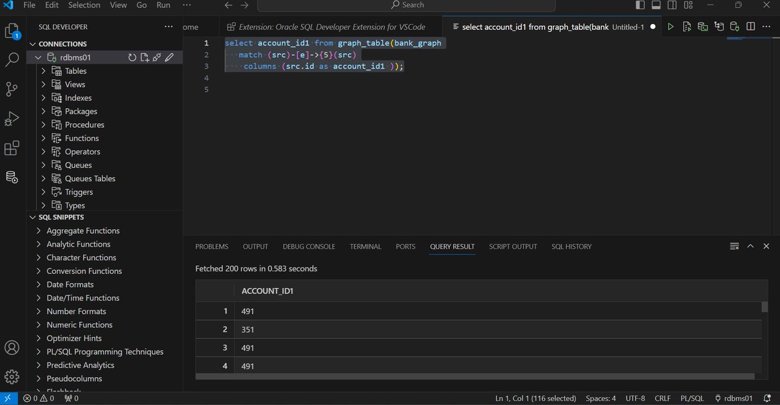Change PL/SQL language mode in status bar
The height and width of the screenshot is (405, 780).
(x=692, y=399)
